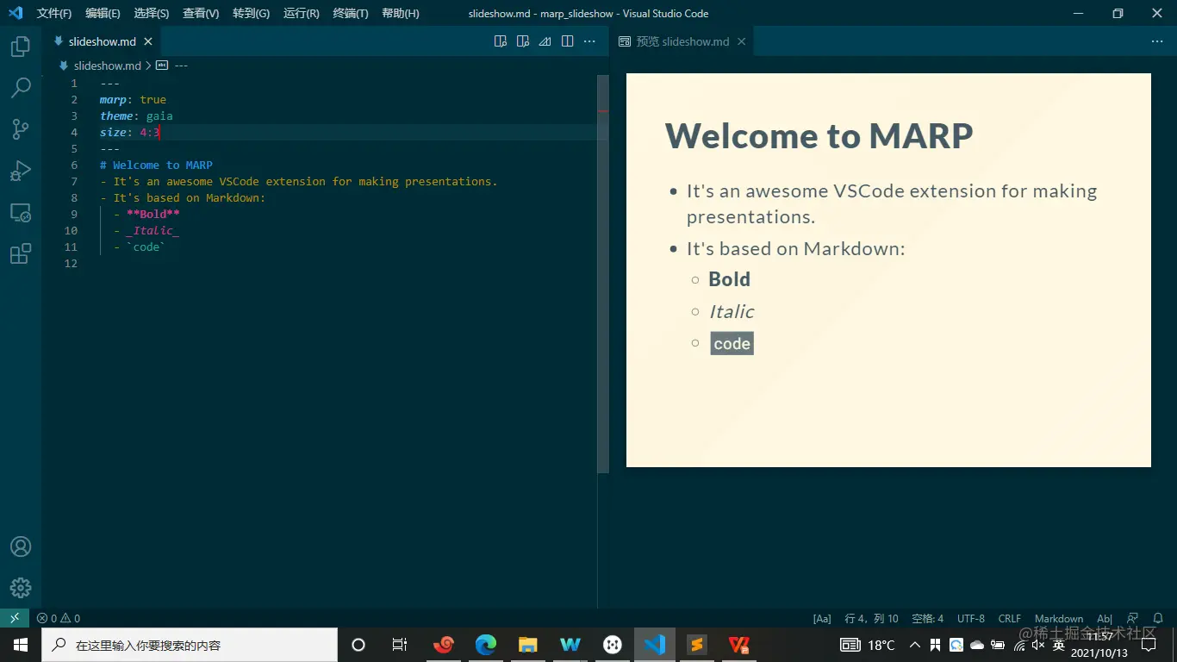Click the Windows Start button
1177x662 pixels.
point(21,645)
